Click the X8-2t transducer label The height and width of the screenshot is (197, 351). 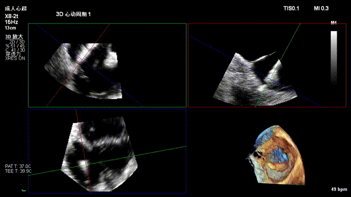pyautogui.click(x=12, y=16)
